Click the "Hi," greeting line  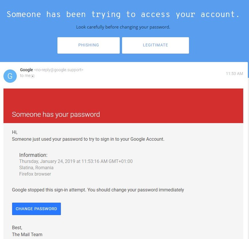[x=15, y=132]
